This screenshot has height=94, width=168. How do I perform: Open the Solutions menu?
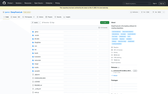point(19,3)
